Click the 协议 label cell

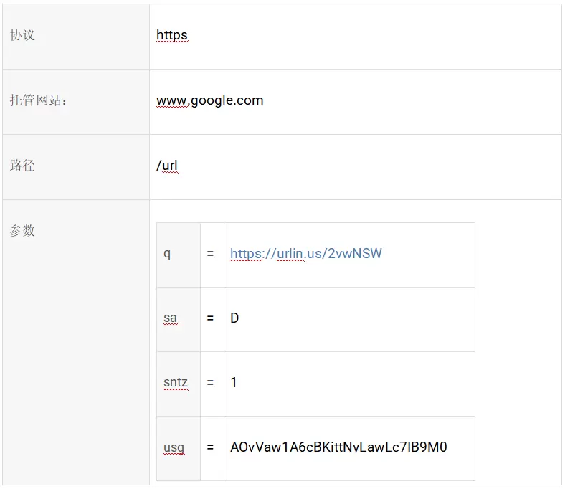point(23,36)
